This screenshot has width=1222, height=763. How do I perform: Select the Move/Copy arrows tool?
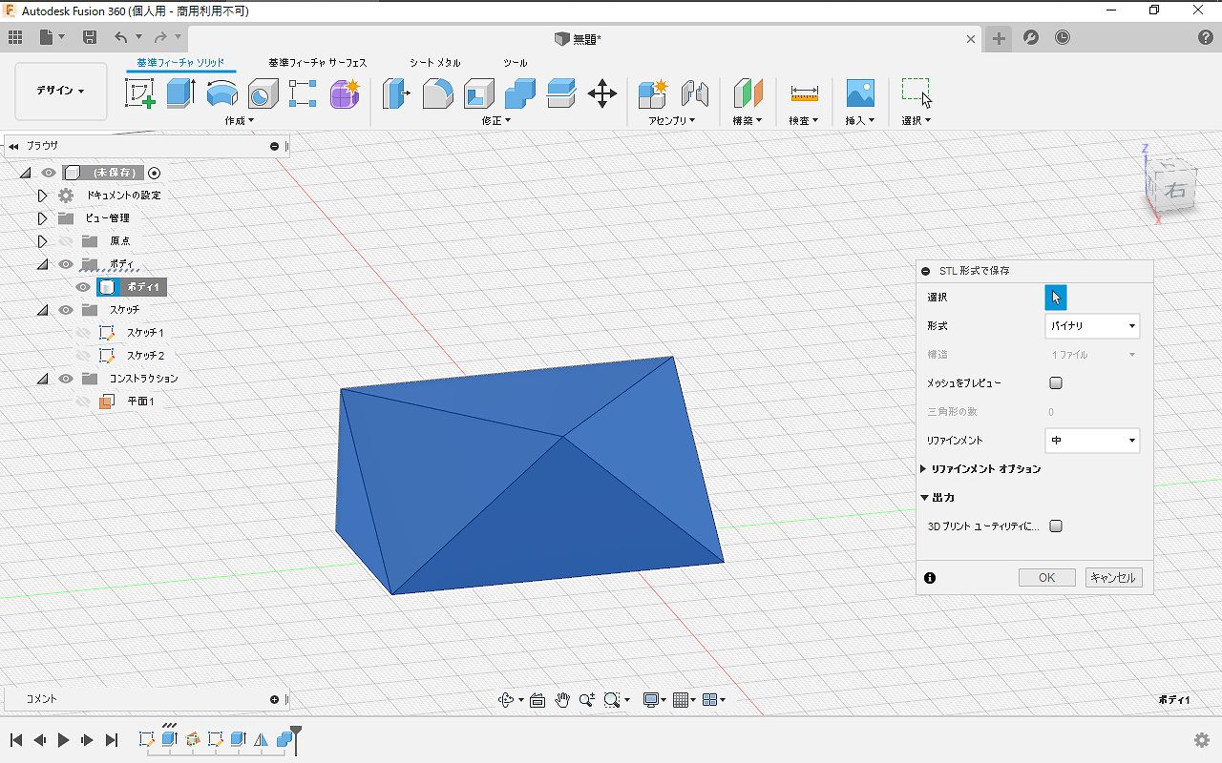[601, 93]
